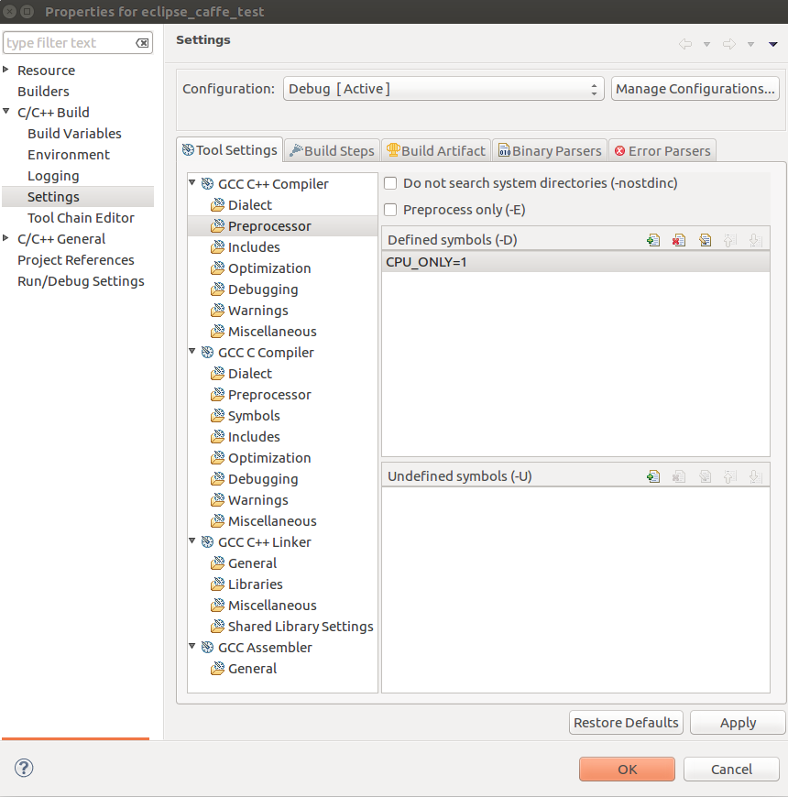Expand the C/C++ General node
The height and width of the screenshot is (797, 788).
pyautogui.click(x=6, y=238)
